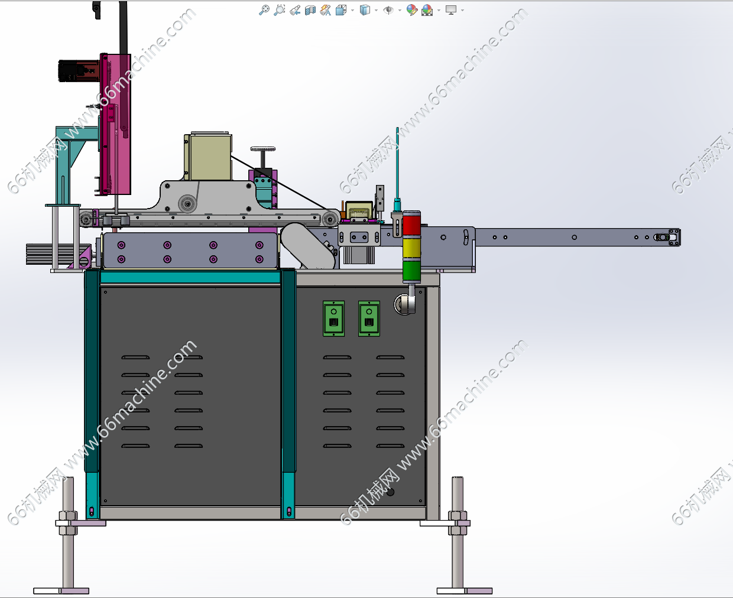Click the Display Style icon
Image resolution: width=733 pixels, height=598 pixels.
tap(365, 10)
